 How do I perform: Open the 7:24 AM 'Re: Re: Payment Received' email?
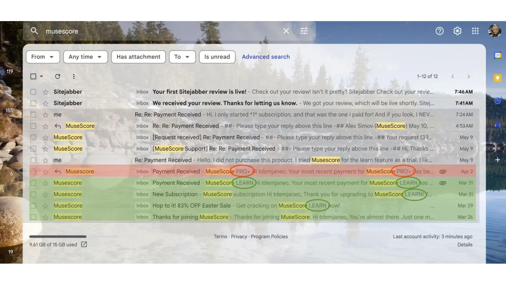(x=254, y=115)
